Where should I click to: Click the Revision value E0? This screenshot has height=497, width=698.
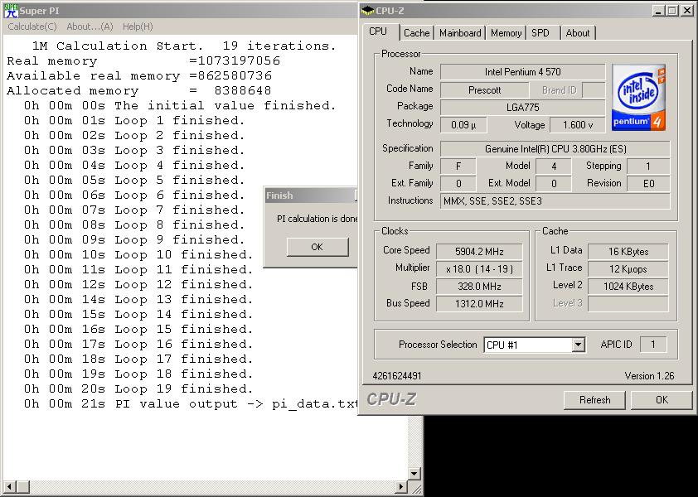pyautogui.click(x=648, y=184)
